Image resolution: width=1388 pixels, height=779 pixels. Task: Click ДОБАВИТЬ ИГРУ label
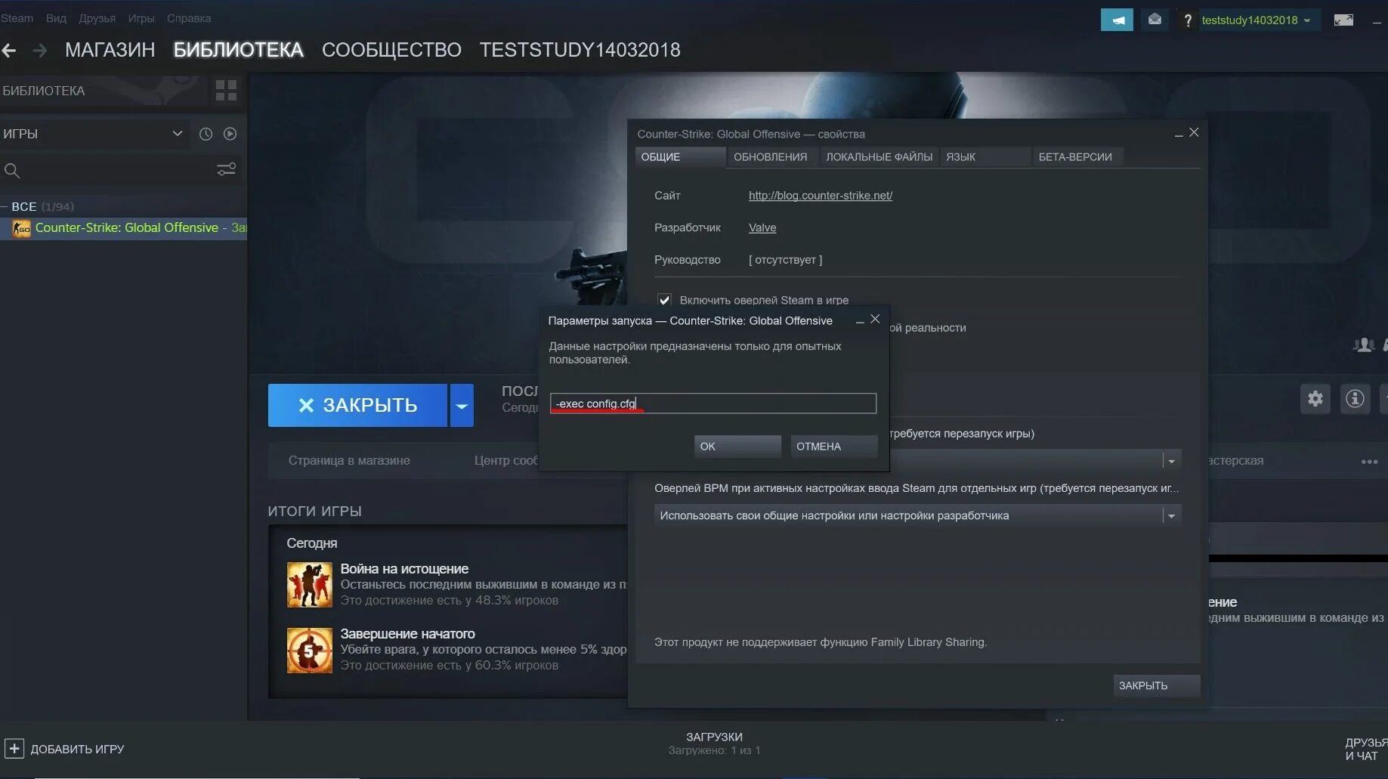click(77, 749)
